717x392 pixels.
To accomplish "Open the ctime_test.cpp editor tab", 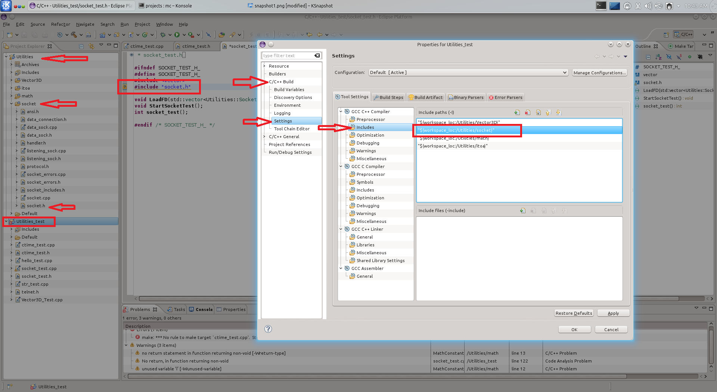I will pyautogui.click(x=147, y=46).
